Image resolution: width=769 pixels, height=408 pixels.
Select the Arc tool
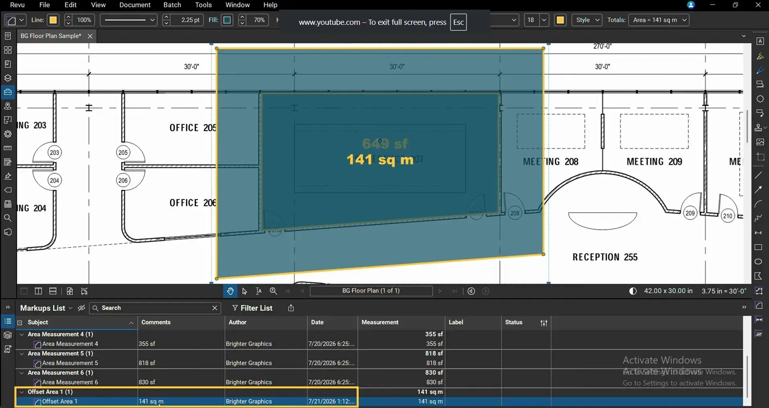(x=758, y=204)
